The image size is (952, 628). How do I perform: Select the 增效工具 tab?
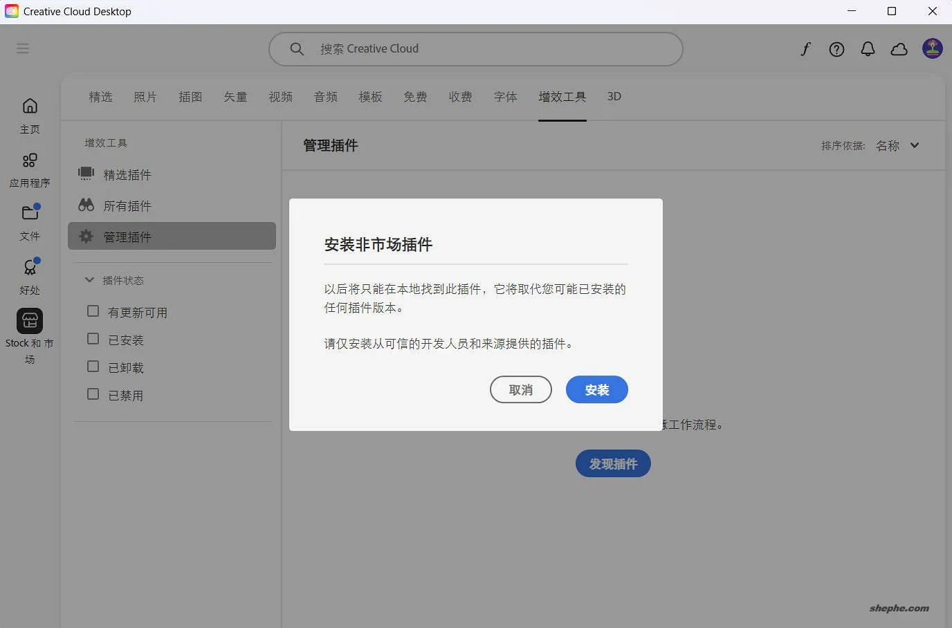point(562,97)
